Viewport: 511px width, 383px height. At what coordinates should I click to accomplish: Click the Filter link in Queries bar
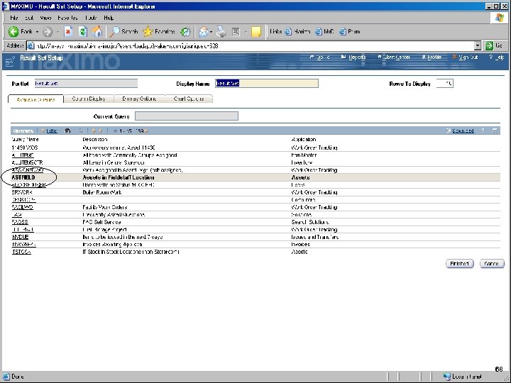pyautogui.click(x=52, y=131)
